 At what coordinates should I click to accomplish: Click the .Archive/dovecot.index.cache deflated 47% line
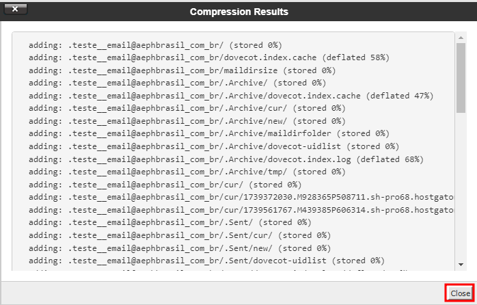tap(231, 96)
